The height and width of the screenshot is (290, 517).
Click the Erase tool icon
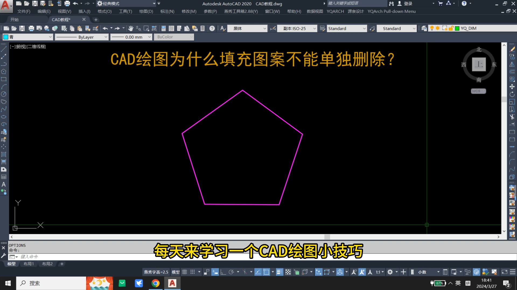coord(512,49)
